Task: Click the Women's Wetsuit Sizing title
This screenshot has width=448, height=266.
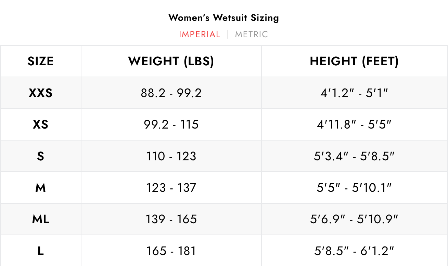Action: click(x=224, y=18)
